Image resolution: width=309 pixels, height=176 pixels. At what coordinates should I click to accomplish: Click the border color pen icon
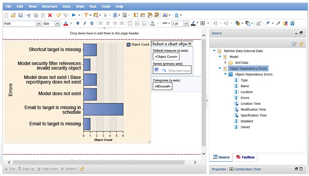pyautogui.click(x=194, y=24)
